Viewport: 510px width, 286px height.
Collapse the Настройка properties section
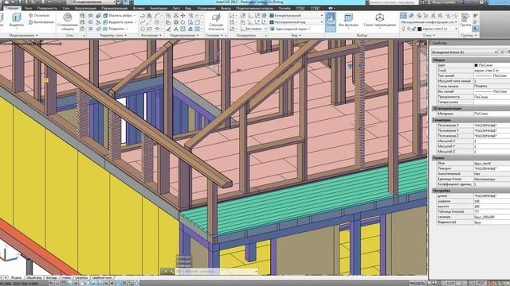pyautogui.click(x=470, y=191)
